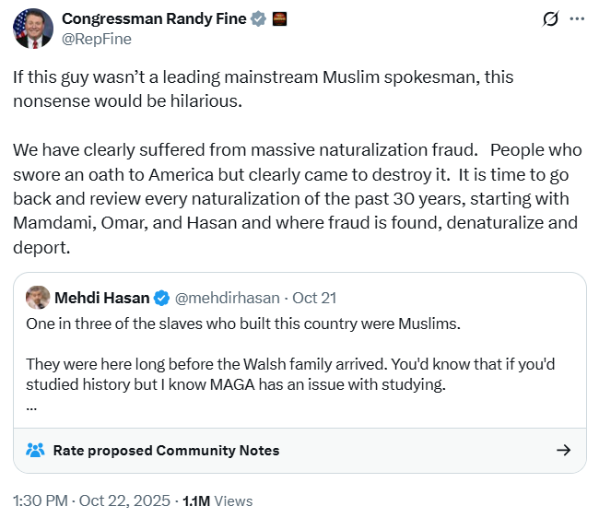Click the Grok circle-slash icon
599x518 pixels.
[551, 18]
